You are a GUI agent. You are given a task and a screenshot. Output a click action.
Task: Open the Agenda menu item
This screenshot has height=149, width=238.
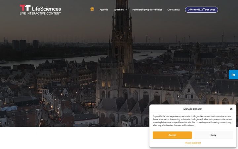tap(104, 10)
